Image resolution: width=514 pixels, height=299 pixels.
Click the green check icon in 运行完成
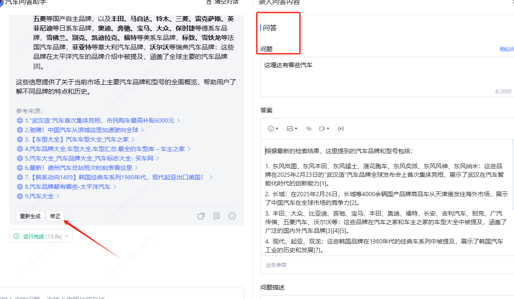point(16,236)
